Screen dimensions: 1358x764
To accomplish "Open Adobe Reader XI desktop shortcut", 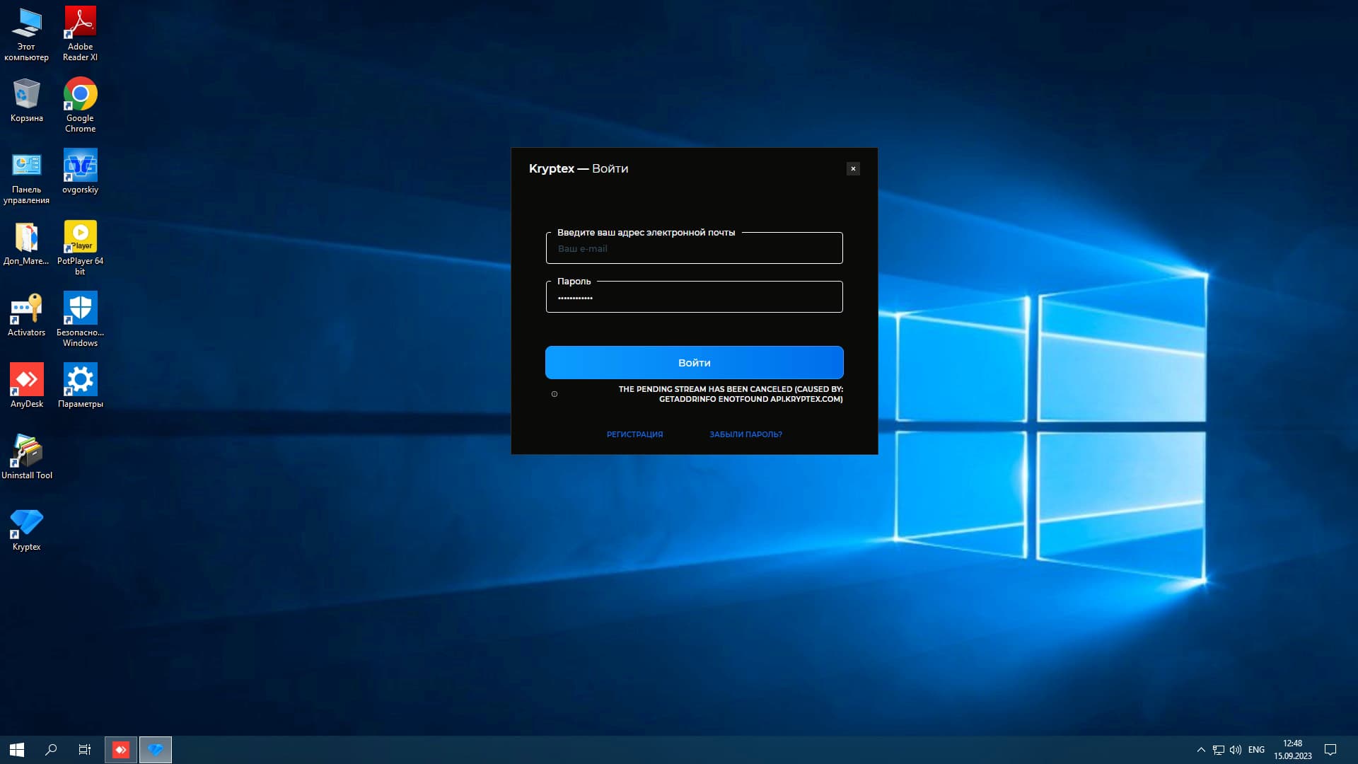I will pyautogui.click(x=80, y=34).
